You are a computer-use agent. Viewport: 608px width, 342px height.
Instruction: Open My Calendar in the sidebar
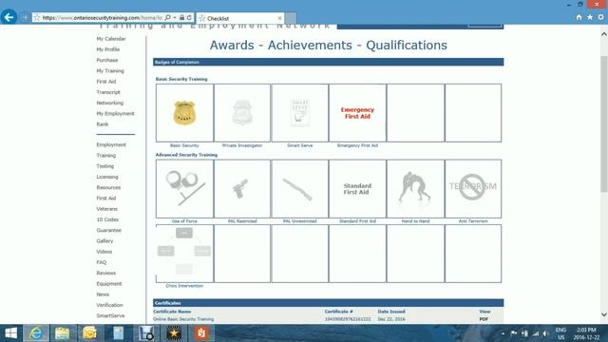pyautogui.click(x=111, y=39)
